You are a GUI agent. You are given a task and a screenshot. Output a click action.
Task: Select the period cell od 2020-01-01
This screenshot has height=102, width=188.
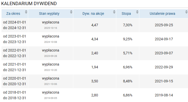15,78
